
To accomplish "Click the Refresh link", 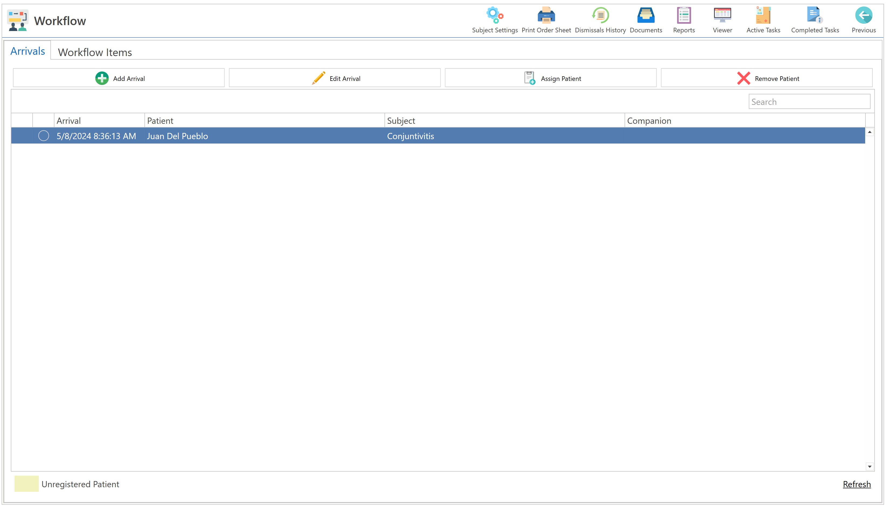I will 856,484.
